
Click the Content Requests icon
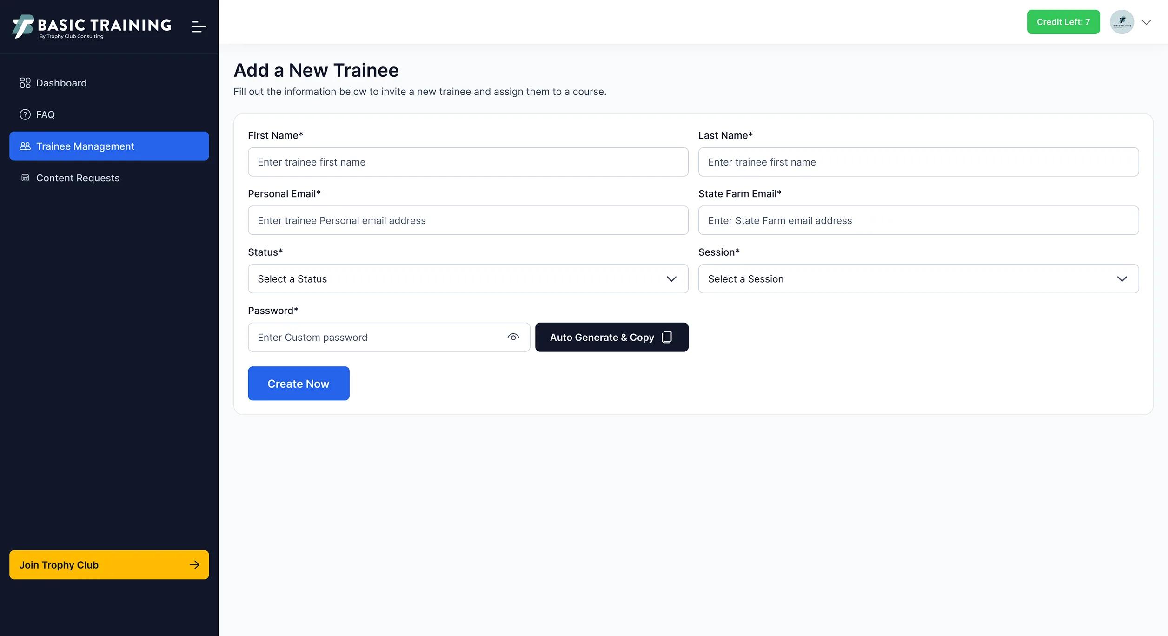point(25,178)
